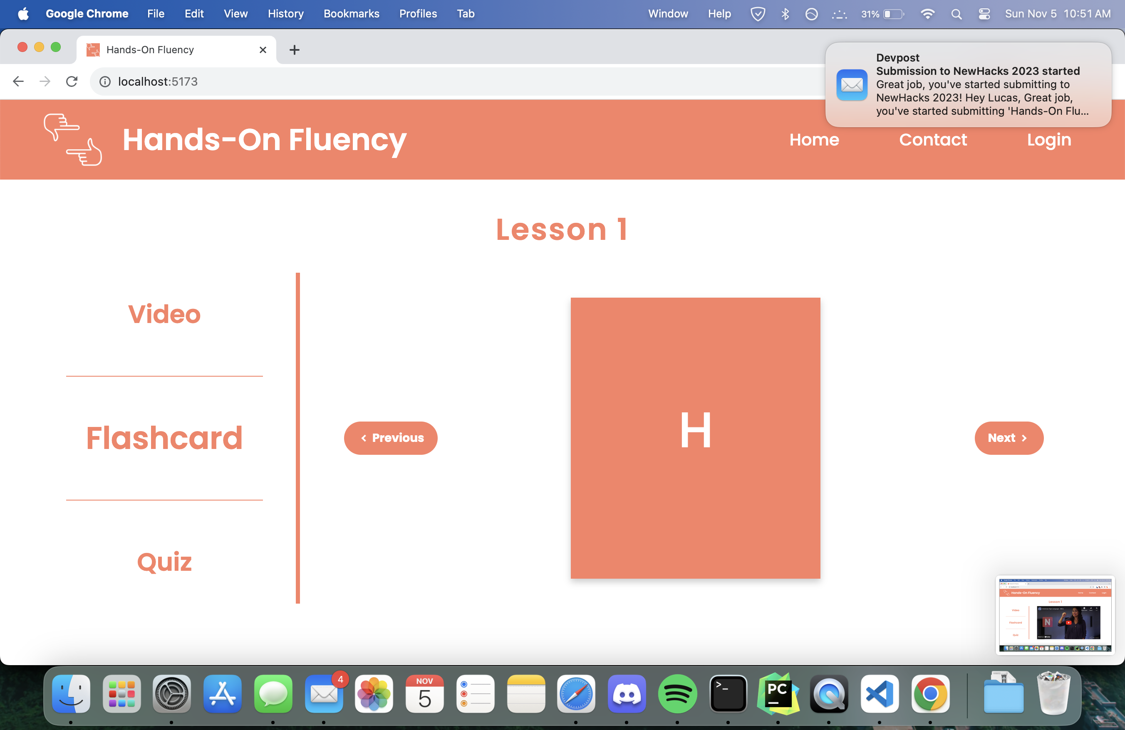The width and height of the screenshot is (1125, 730).
Task: Go to Next flashcard
Action: tap(1008, 438)
